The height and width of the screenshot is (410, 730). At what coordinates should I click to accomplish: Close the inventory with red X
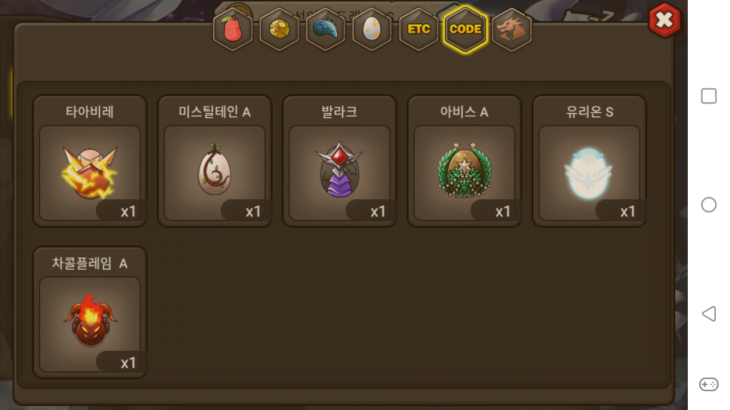664,20
